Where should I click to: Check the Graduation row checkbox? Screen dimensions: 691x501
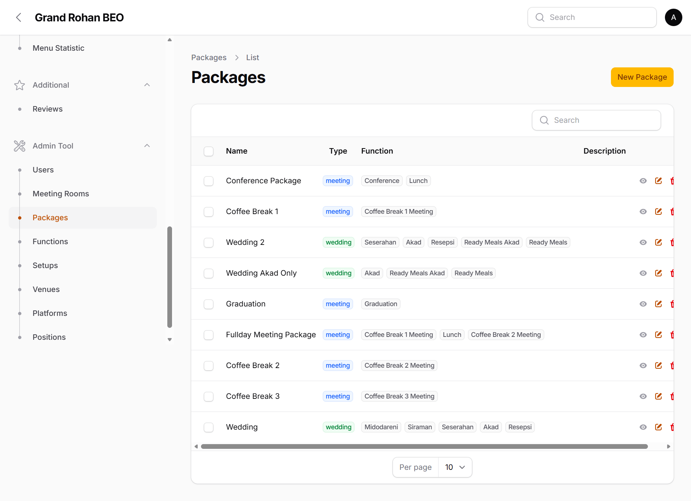(209, 304)
